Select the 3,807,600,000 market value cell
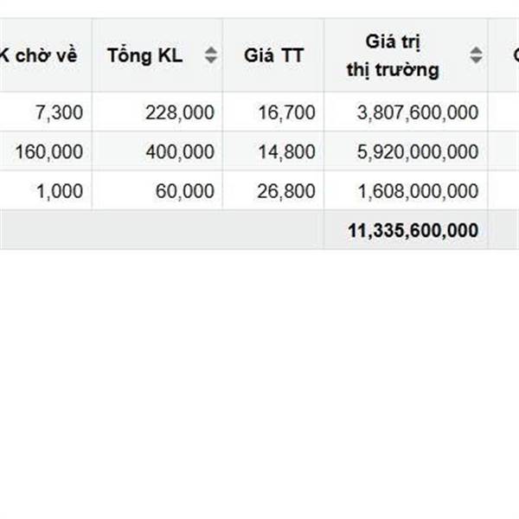This screenshot has height=519, width=519. [417, 112]
